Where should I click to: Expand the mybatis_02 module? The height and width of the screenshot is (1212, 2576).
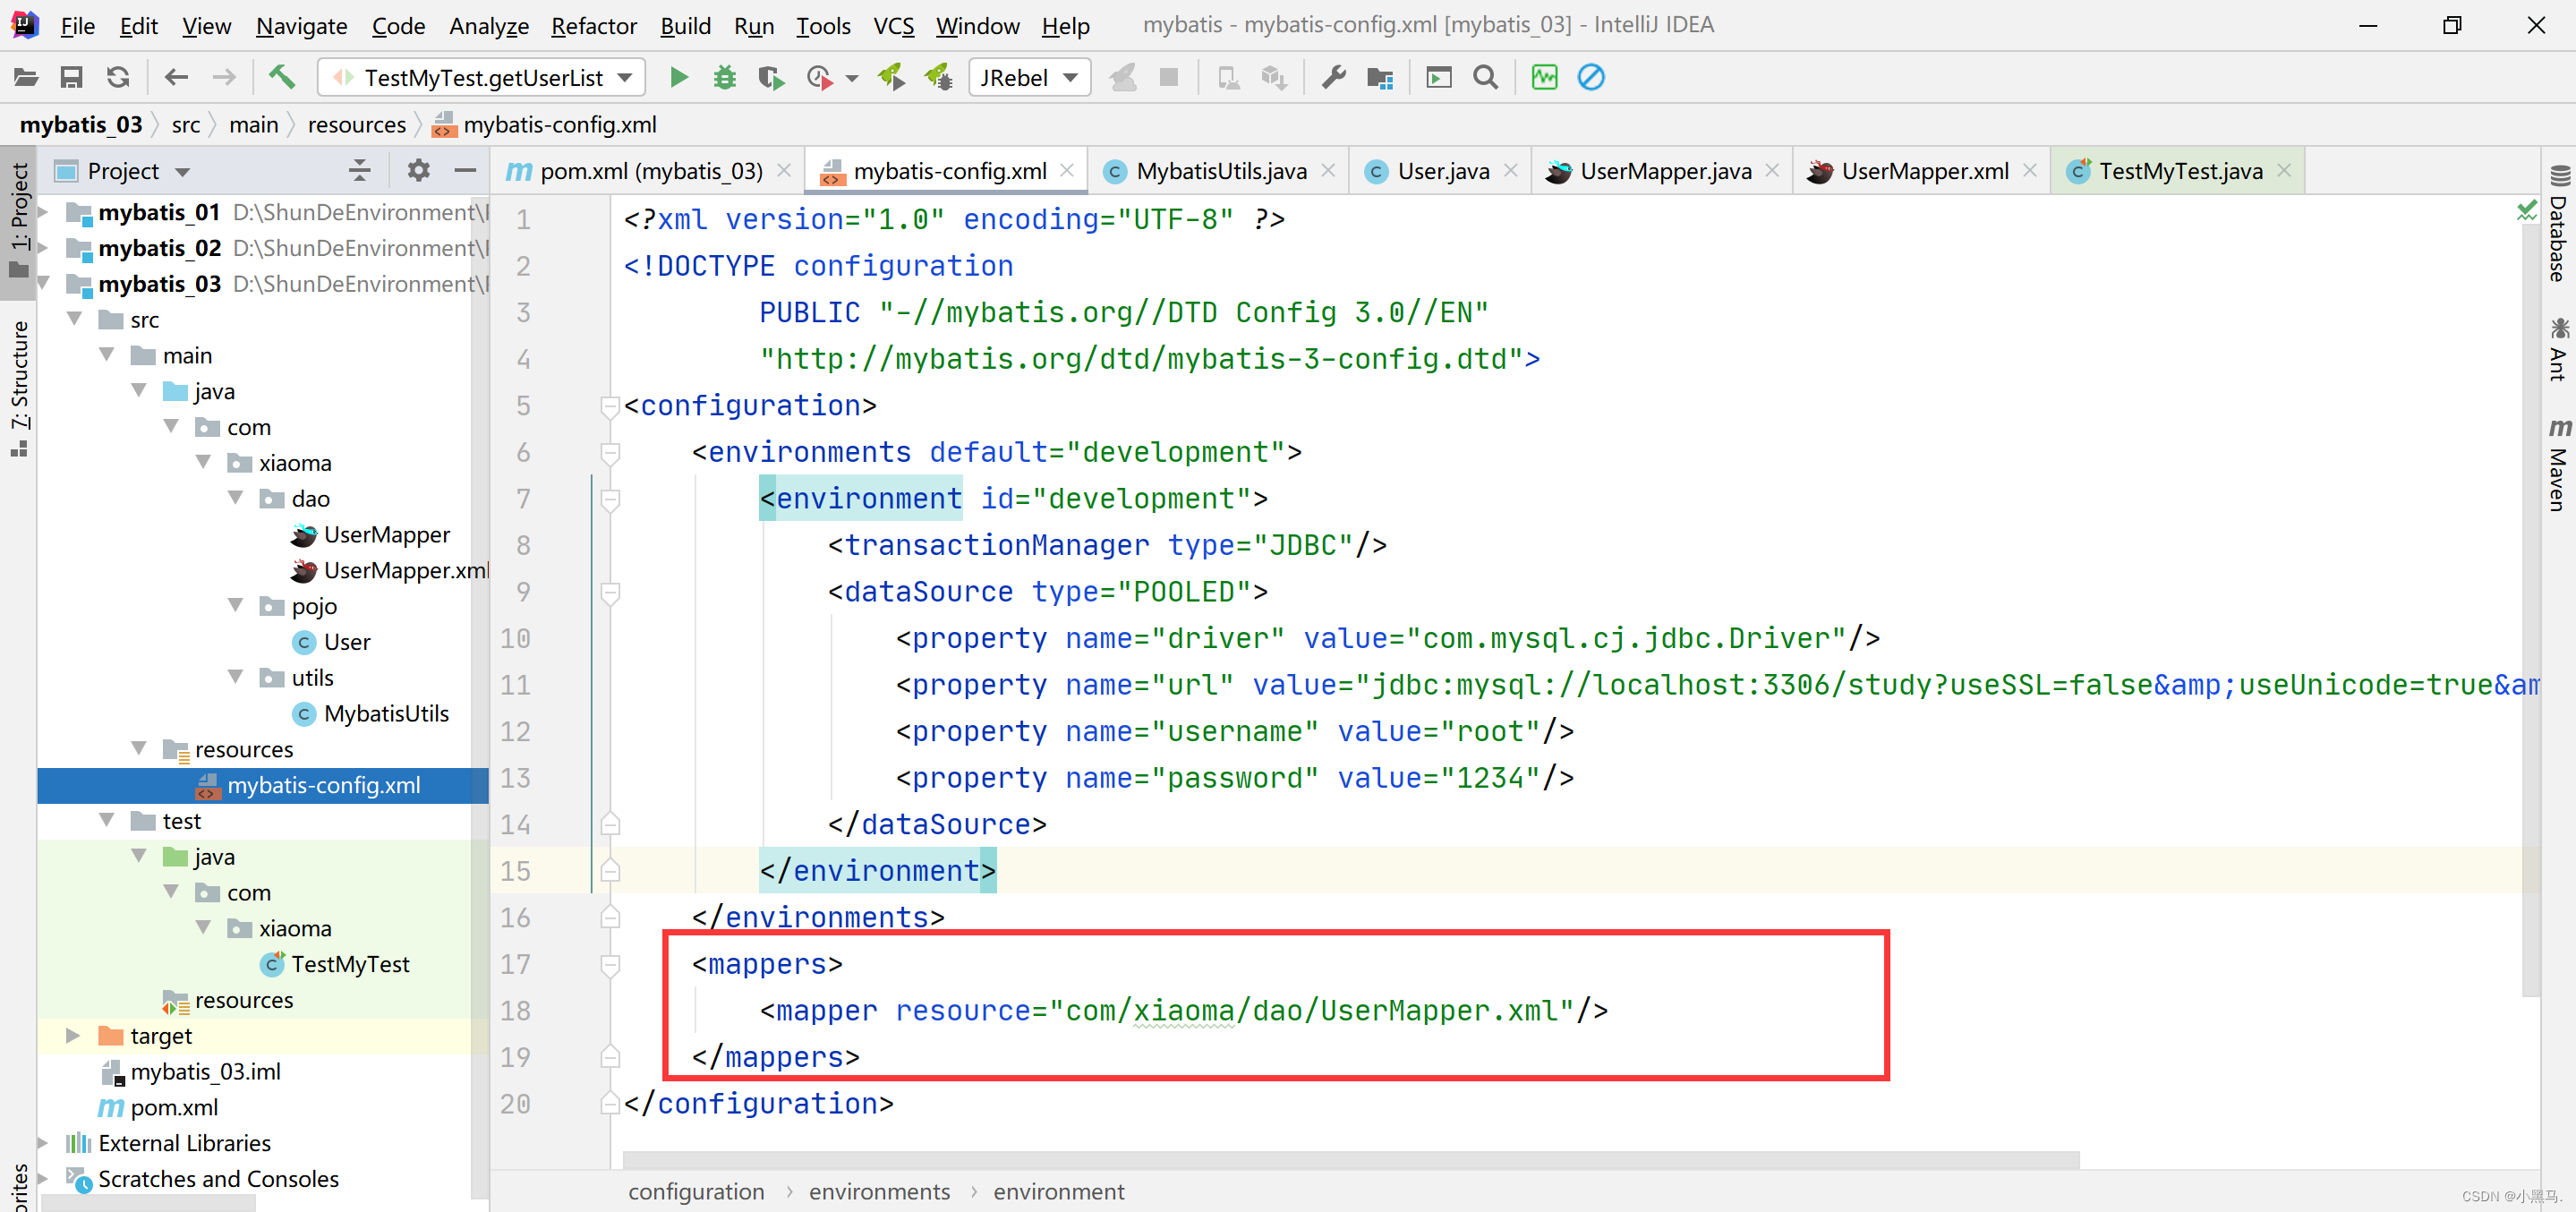pos(44,248)
